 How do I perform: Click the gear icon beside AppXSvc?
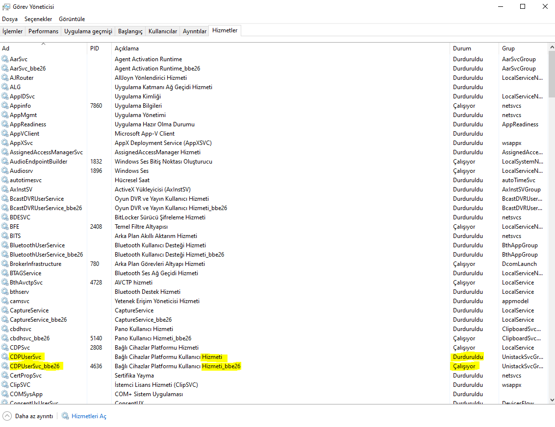coord(5,143)
